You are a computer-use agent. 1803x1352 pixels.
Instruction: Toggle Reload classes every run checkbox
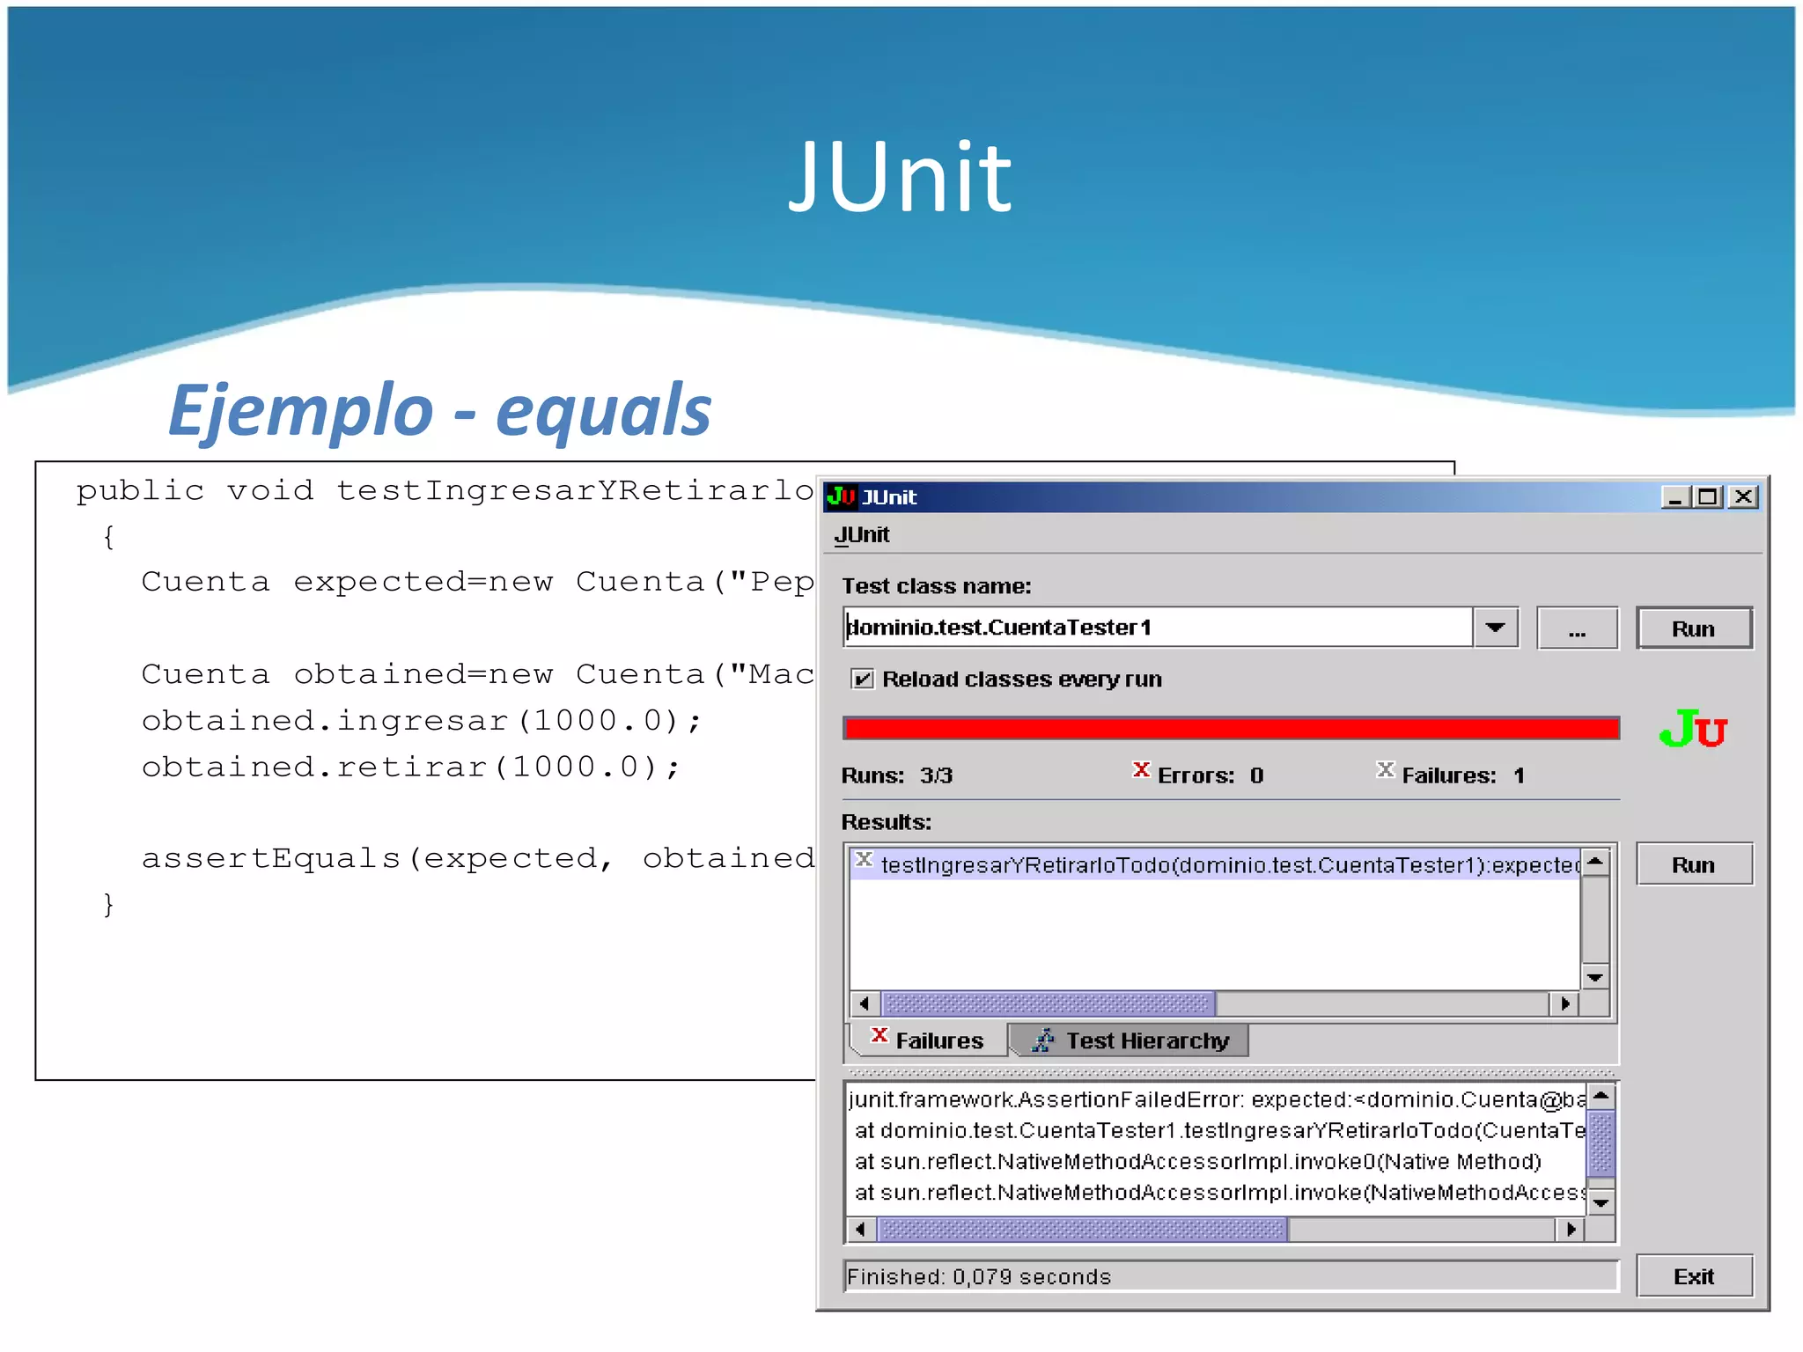863,679
